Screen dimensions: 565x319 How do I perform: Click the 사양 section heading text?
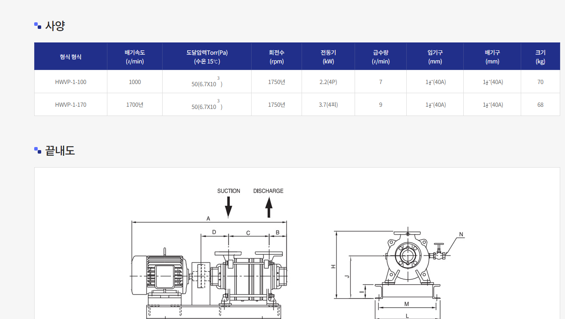click(x=55, y=26)
